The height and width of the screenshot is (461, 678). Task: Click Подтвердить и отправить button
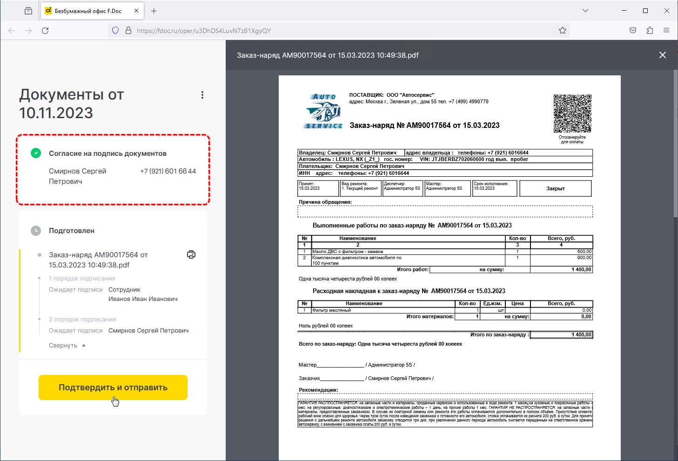click(113, 388)
